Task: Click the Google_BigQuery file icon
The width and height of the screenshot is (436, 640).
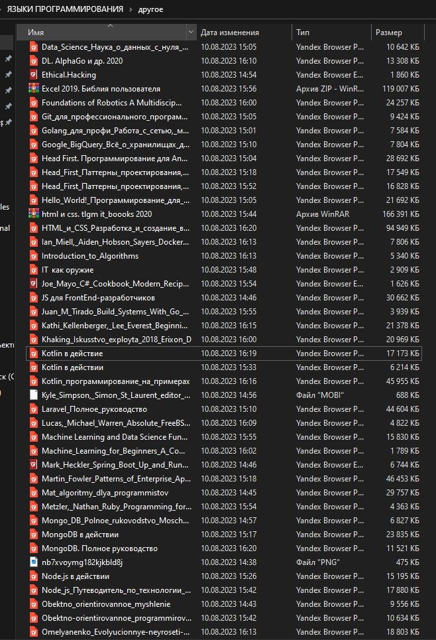Action: (33, 145)
